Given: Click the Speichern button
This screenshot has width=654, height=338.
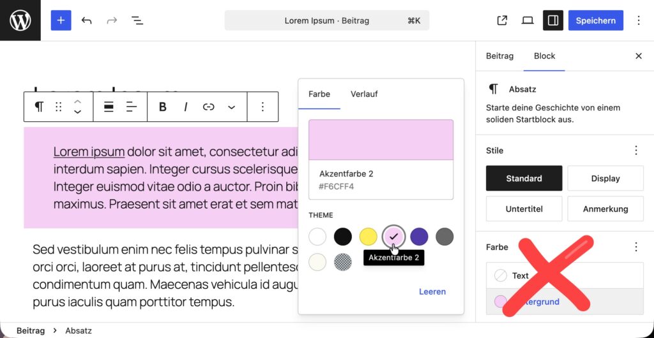Looking at the screenshot, I should pyautogui.click(x=596, y=20).
